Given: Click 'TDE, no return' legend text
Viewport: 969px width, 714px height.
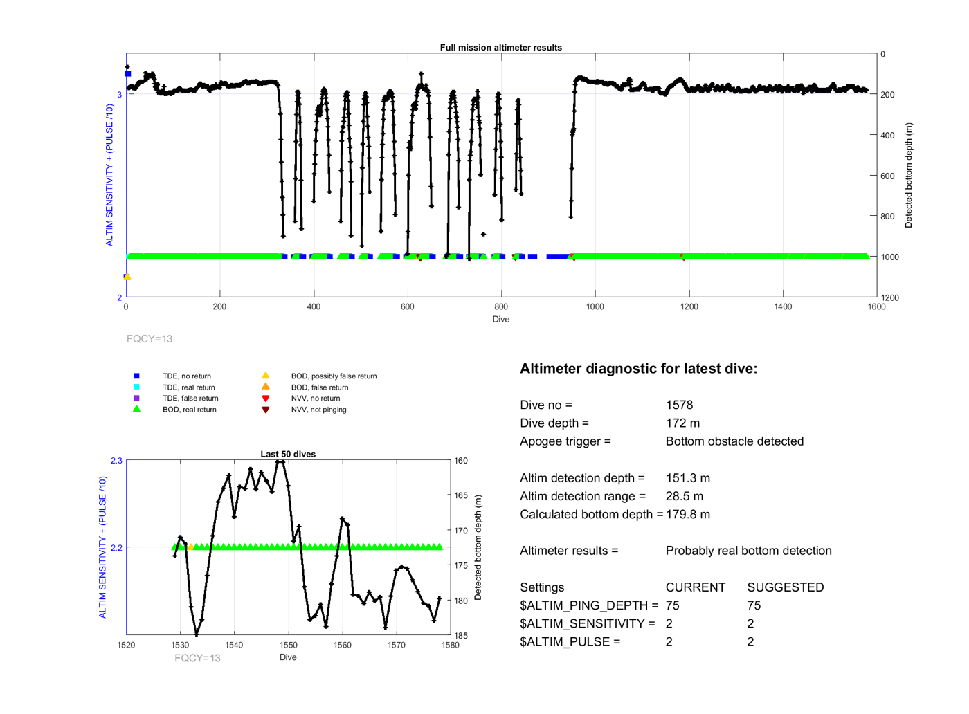Looking at the screenshot, I should point(187,376).
